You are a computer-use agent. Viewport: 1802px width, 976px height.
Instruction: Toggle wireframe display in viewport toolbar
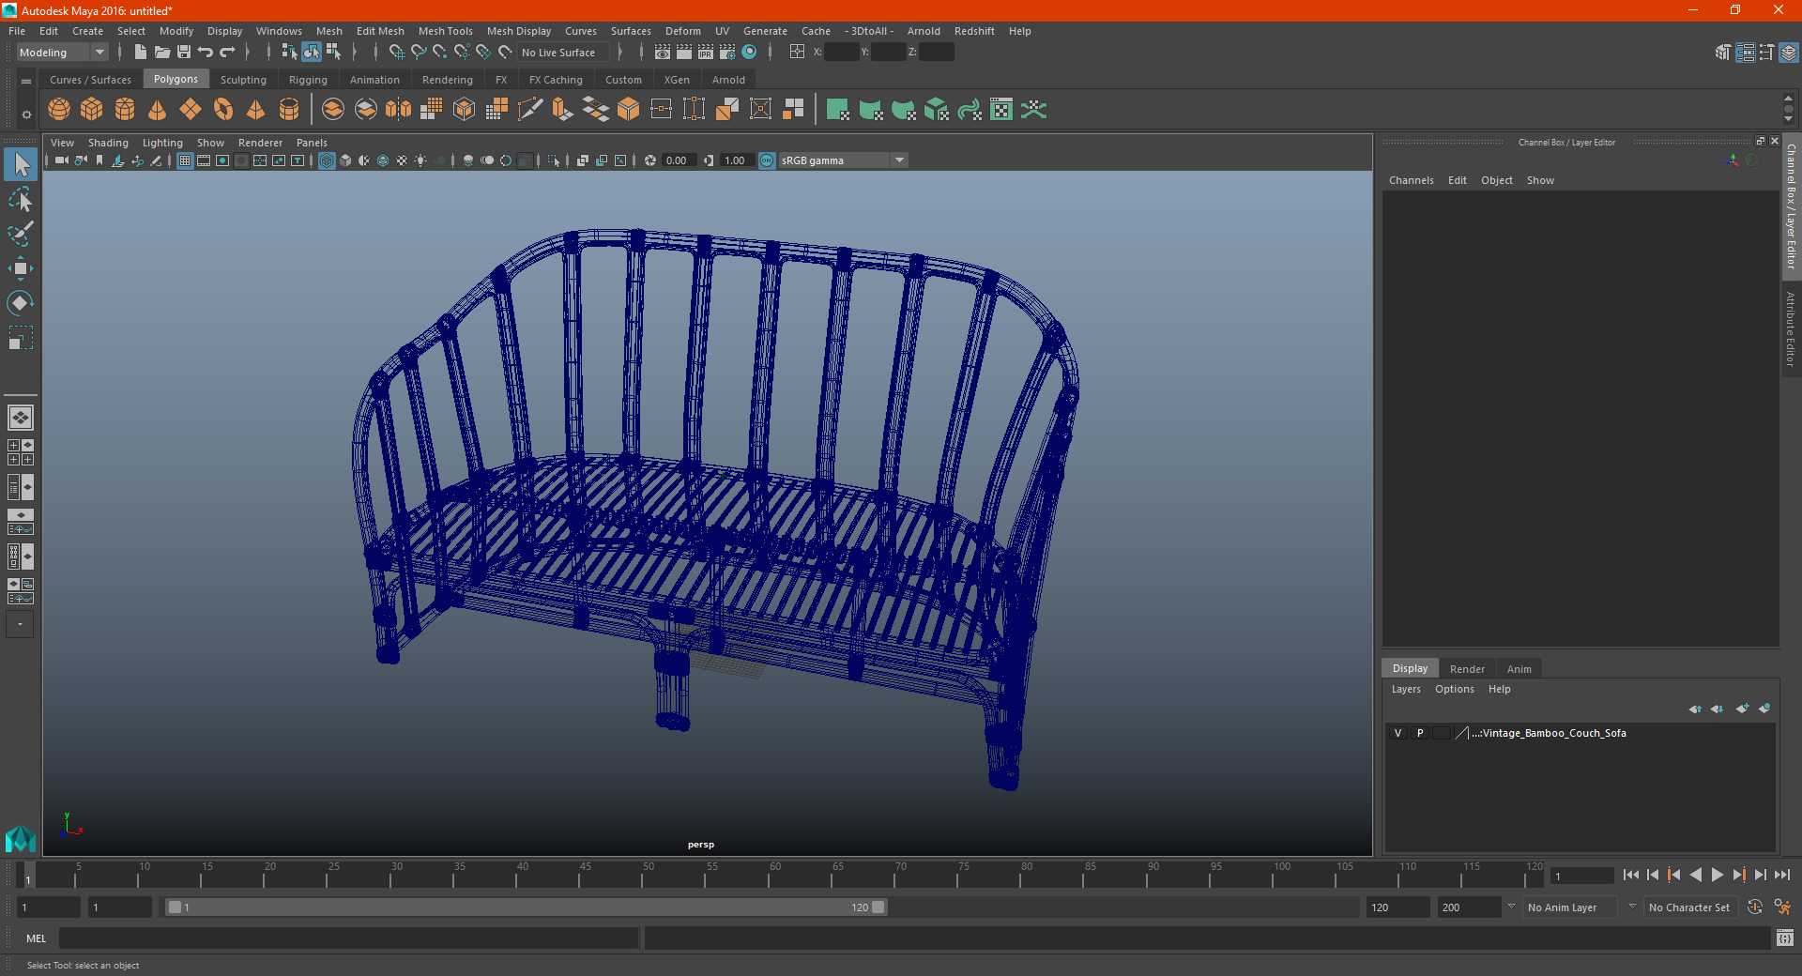coord(327,160)
